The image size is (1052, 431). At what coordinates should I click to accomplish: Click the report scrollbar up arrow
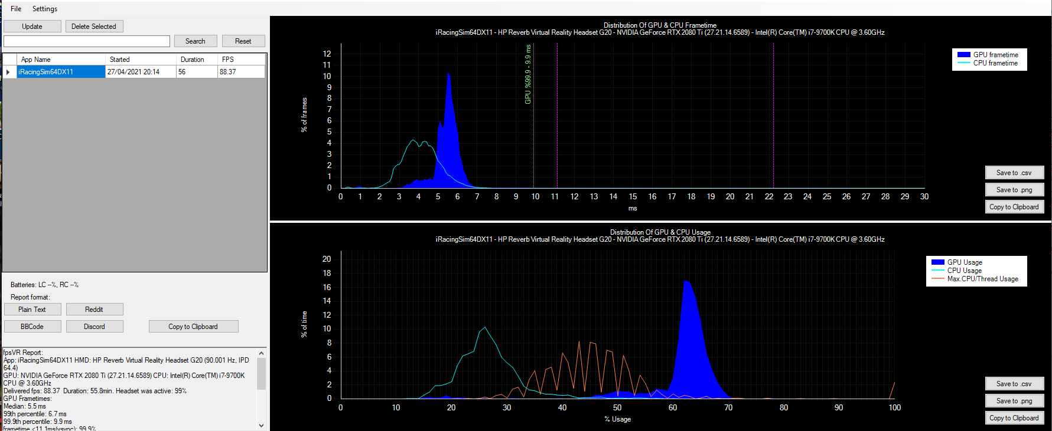(262, 353)
